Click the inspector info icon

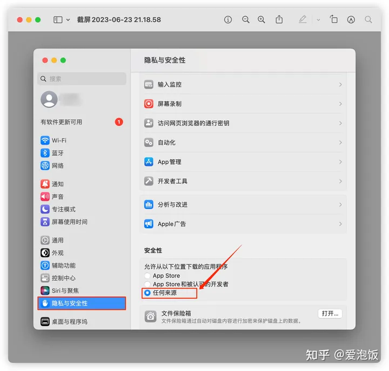[x=228, y=19]
